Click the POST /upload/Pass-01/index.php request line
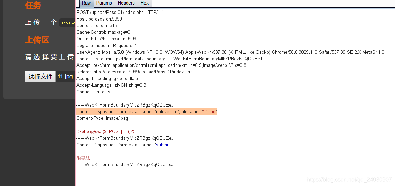Screen dimensions: 395x186 coord(120,12)
